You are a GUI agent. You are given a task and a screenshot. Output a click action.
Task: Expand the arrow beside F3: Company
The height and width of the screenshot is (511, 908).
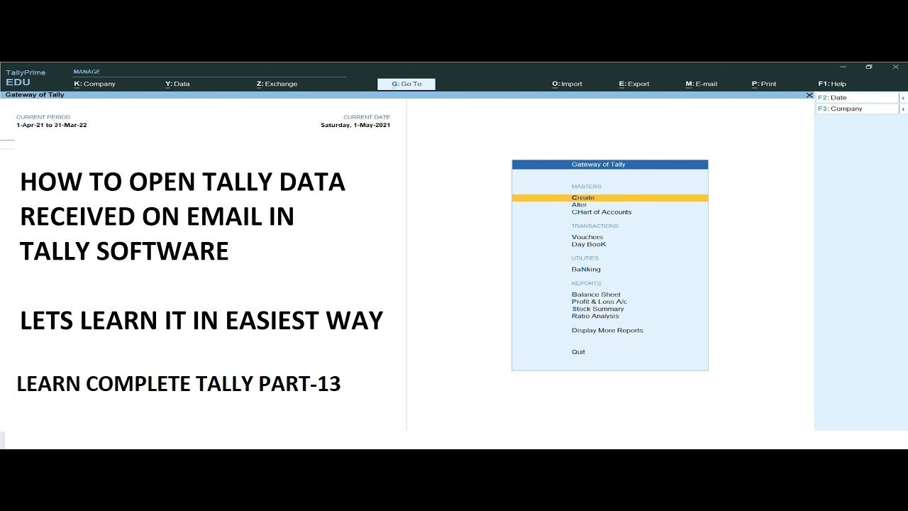point(903,109)
